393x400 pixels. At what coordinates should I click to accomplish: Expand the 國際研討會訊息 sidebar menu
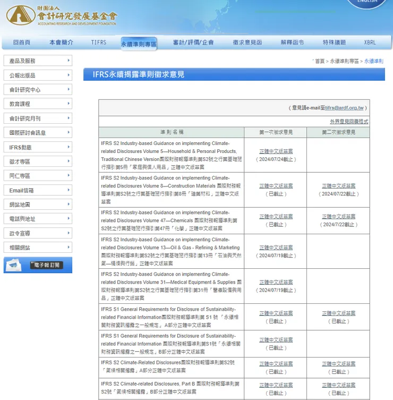38,132
